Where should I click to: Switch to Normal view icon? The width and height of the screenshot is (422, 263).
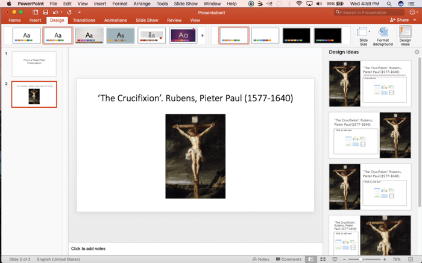coord(311,259)
